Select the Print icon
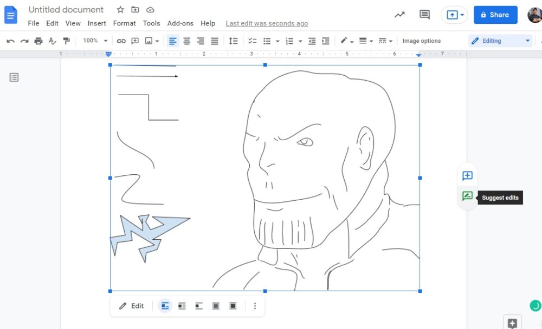Screen dimensions: 542x329 coord(38,41)
